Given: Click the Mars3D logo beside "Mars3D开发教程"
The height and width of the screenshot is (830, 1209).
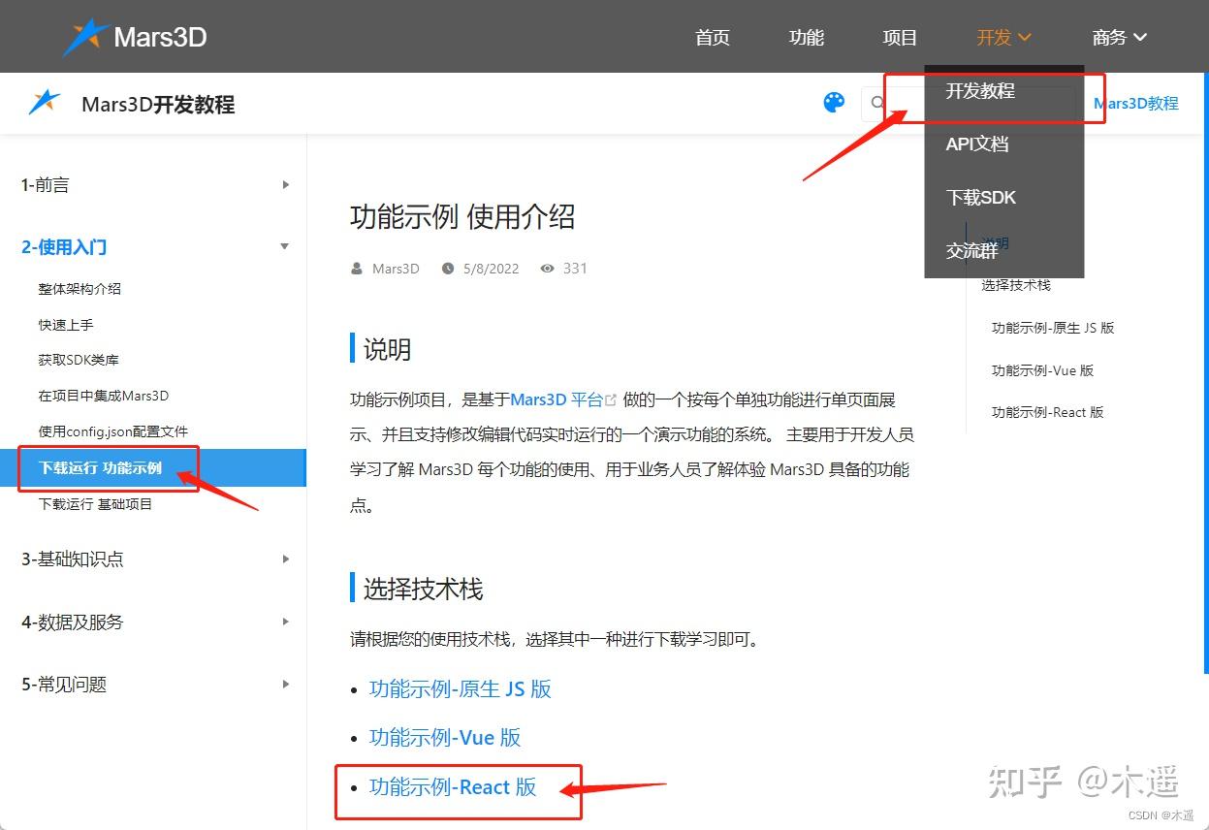Looking at the screenshot, I should (x=43, y=102).
